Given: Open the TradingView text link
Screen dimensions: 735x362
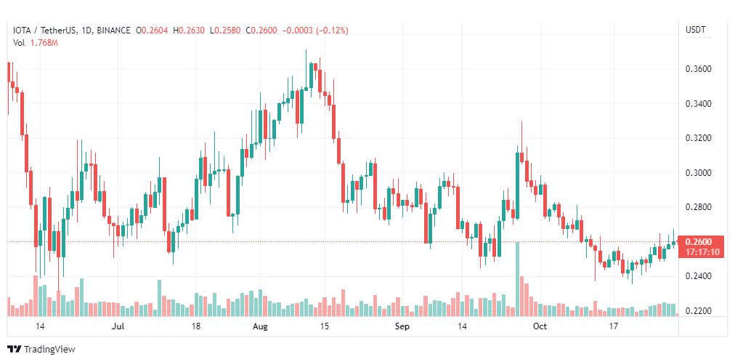Looking at the screenshot, I should [x=49, y=350].
